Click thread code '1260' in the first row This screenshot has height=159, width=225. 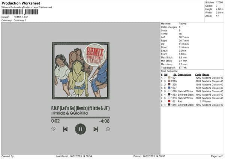198,78
